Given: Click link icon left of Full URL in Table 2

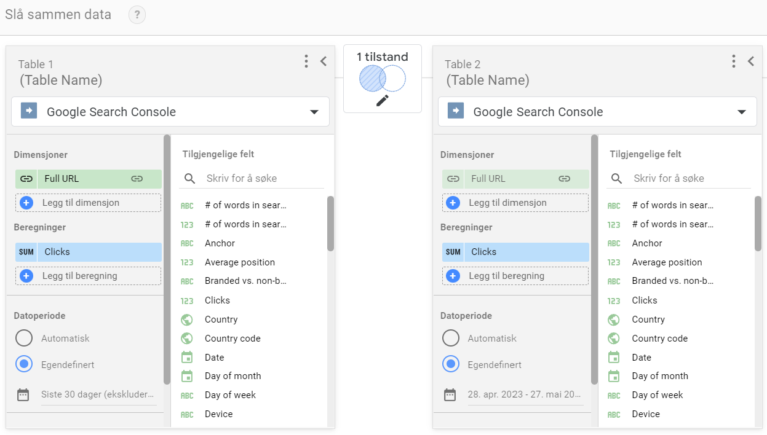Looking at the screenshot, I should (453, 179).
